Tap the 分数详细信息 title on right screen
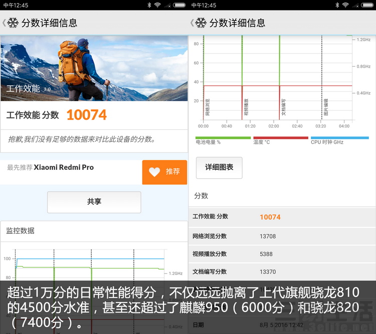Screen dimensions: 376x334 click(238, 23)
